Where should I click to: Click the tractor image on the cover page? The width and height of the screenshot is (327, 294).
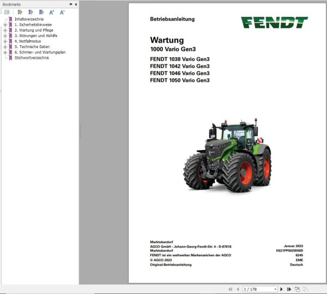tap(227, 155)
